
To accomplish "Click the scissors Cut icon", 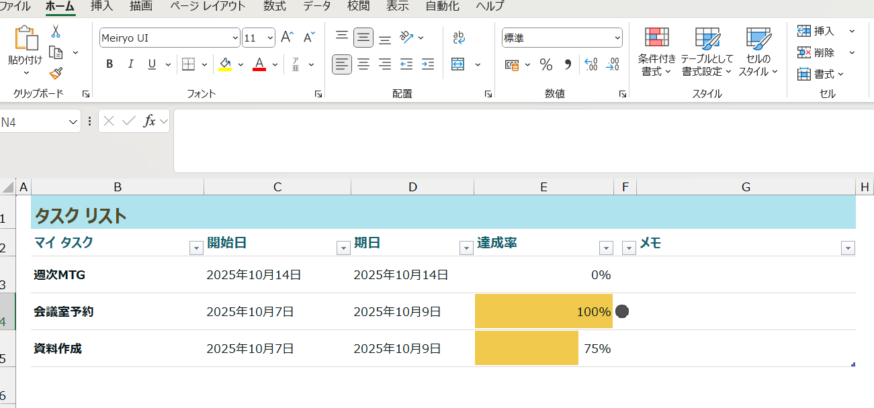I will click(56, 32).
